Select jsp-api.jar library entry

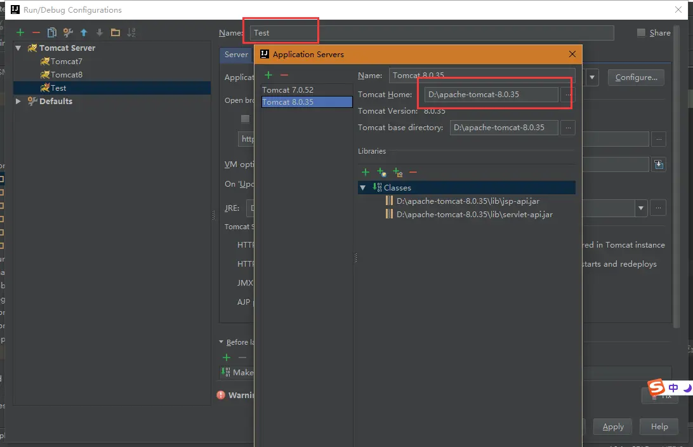coord(468,201)
